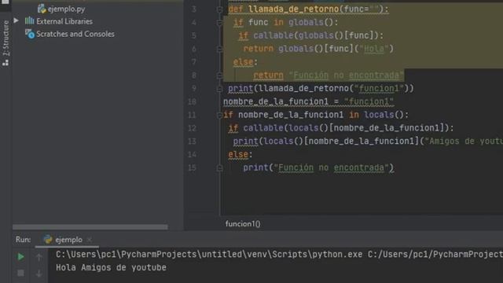Click the Python file icon beside ejemplo.py

(42, 9)
